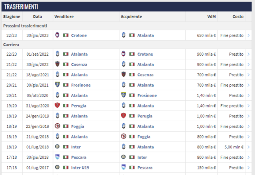Click the Costo column header
The height and width of the screenshot is (175, 255).
pyautogui.click(x=238, y=17)
